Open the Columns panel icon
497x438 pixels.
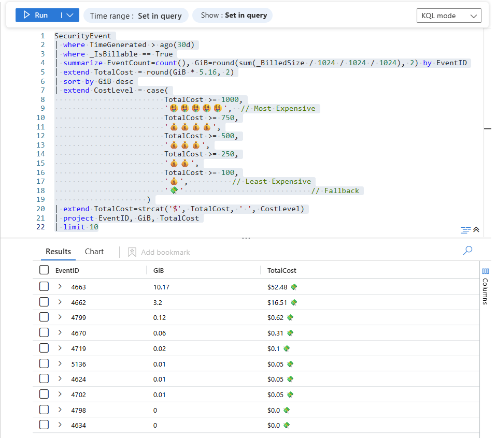coord(485,271)
